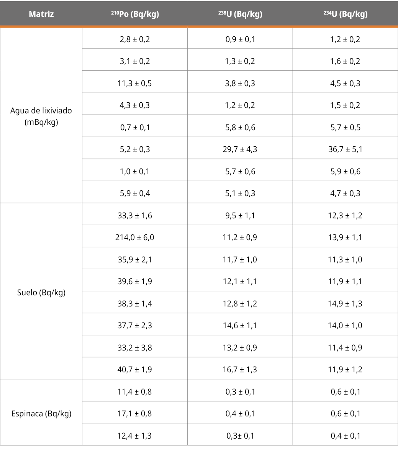Select the 17,1 ± 0,8 spinach value
Screen dimensions: 398x452
135,414
